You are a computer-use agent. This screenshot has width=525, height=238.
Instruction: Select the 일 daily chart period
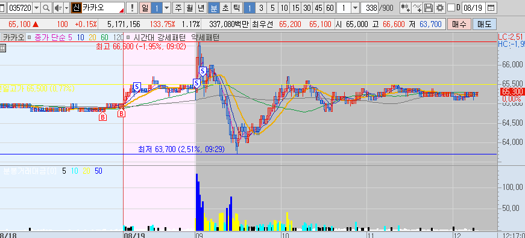click(145, 8)
